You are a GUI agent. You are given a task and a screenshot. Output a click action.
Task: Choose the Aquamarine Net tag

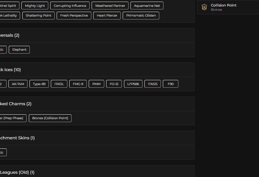147,6
